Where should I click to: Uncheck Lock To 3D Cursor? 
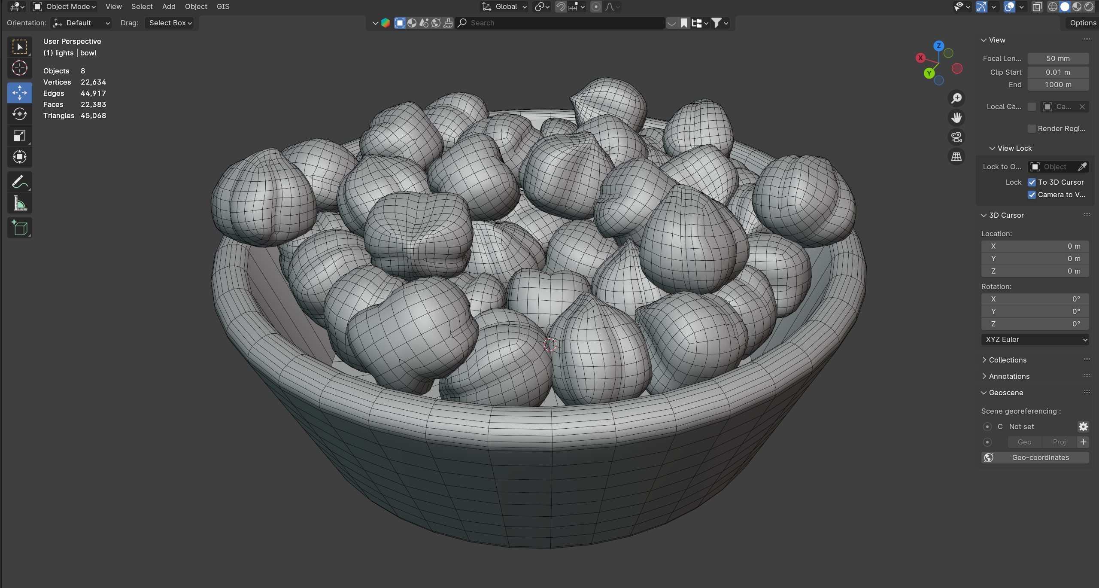pyautogui.click(x=1032, y=182)
